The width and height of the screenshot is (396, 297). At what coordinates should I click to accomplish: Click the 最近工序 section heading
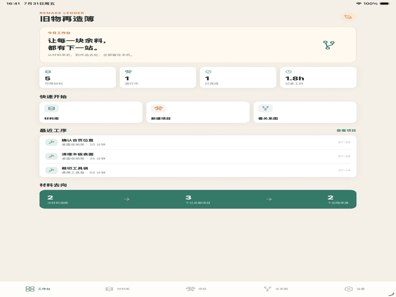[x=53, y=131]
